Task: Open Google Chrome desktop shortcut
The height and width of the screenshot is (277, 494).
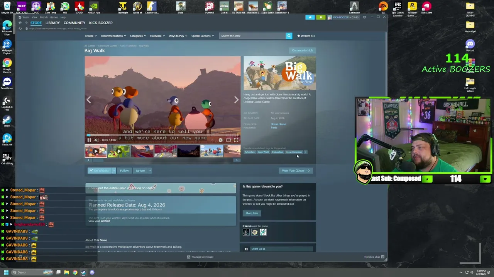Action: 7,66
